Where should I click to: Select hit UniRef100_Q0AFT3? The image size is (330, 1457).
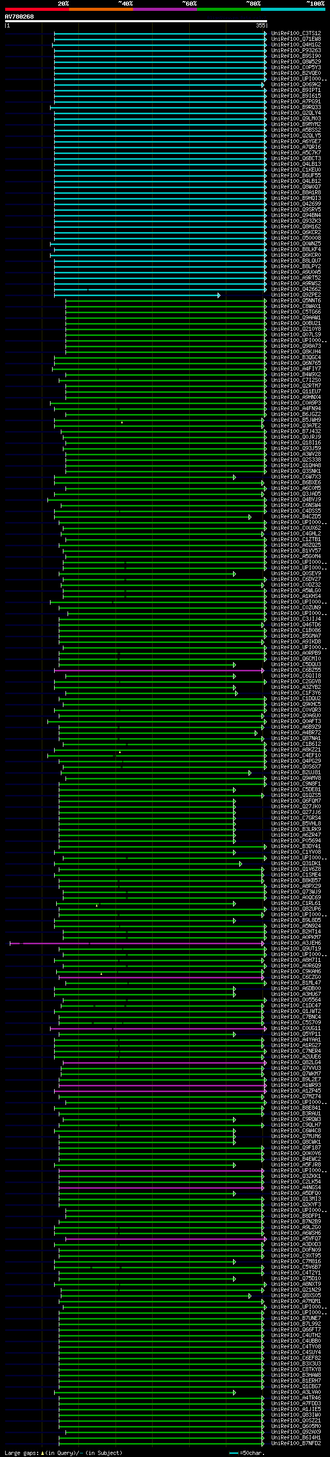296,721
